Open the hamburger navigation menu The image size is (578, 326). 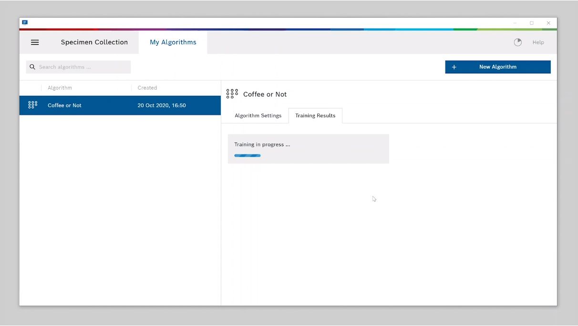point(35,42)
